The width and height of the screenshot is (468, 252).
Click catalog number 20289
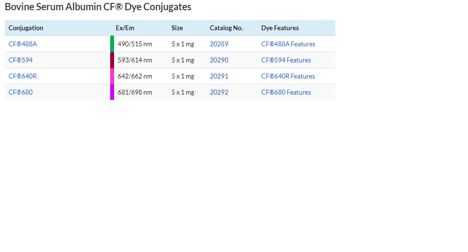click(x=219, y=44)
